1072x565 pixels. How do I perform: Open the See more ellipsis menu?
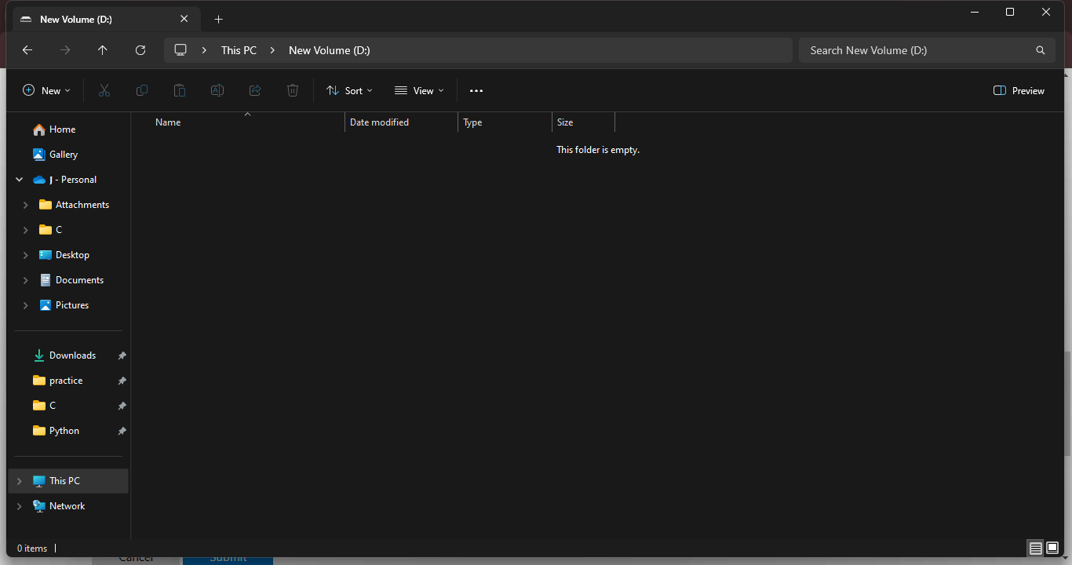coord(476,91)
